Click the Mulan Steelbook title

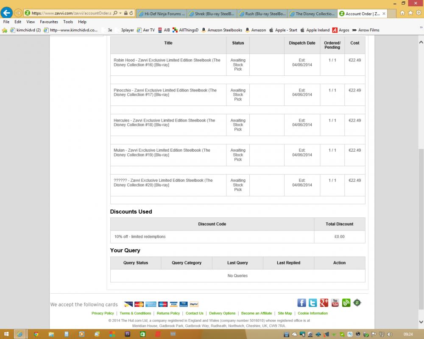[x=162, y=153]
